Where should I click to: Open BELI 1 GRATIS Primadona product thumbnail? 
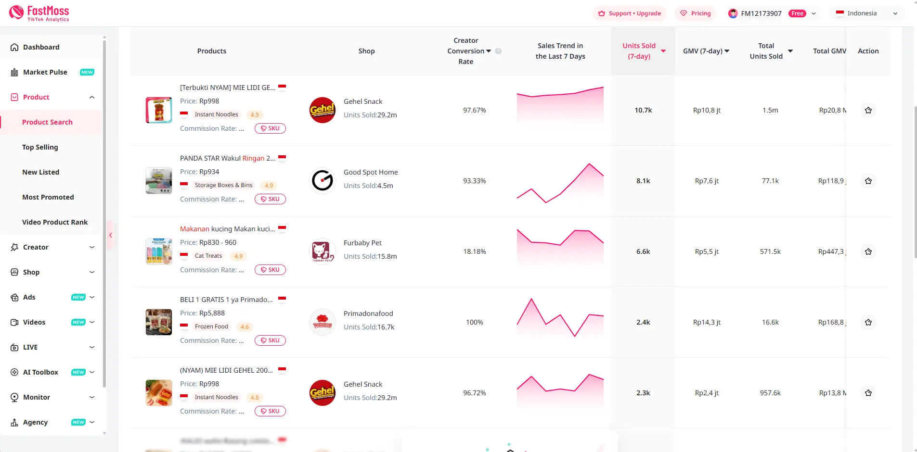[159, 322]
